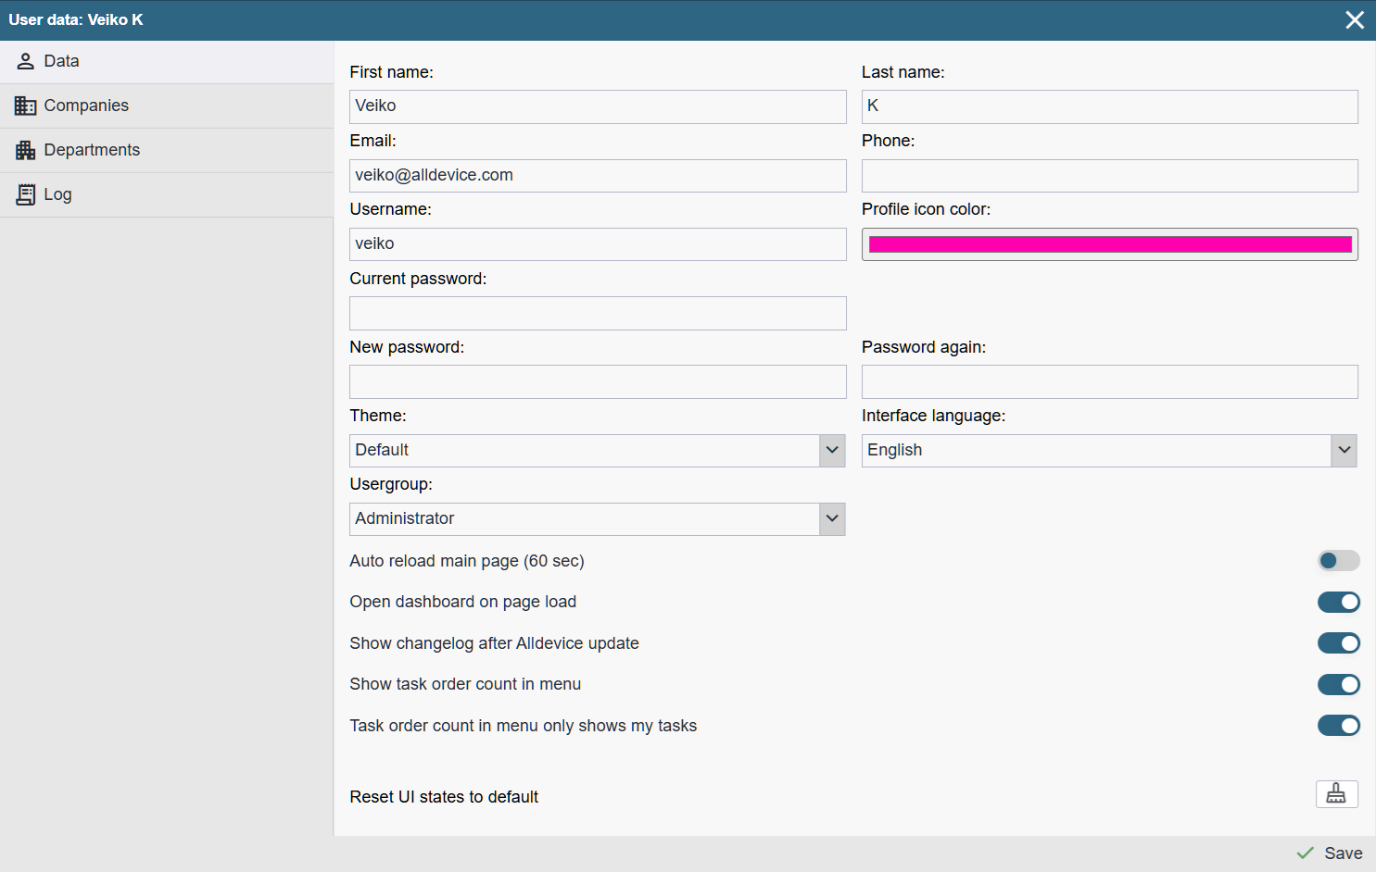Click the Log notepad icon
The height and width of the screenshot is (872, 1376).
pos(26,194)
